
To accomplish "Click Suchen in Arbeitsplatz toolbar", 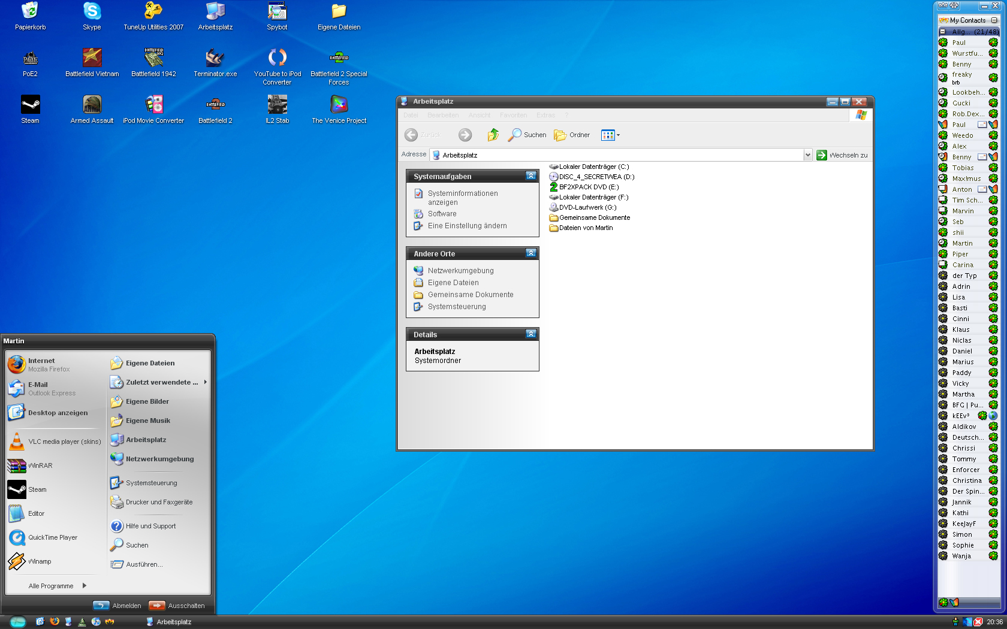I will [527, 135].
